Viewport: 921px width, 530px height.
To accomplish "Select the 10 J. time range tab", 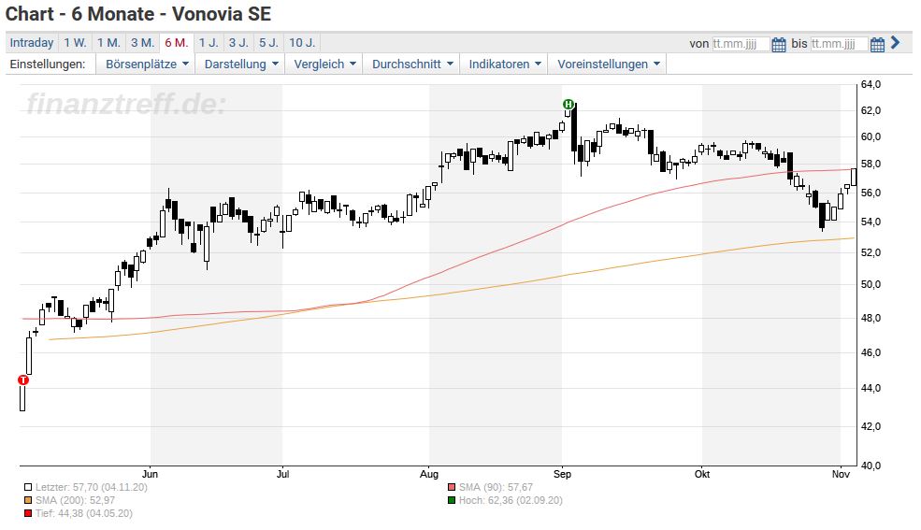I will click(303, 43).
